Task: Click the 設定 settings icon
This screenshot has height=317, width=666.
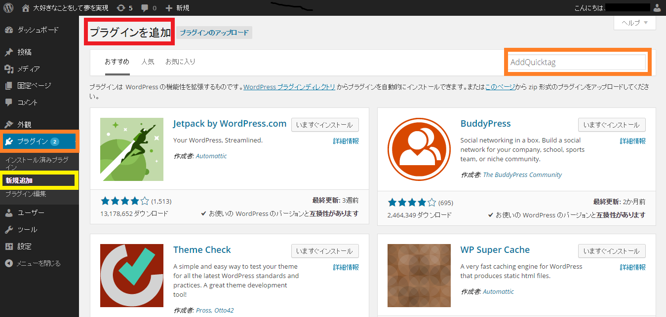Action: (8, 247)
